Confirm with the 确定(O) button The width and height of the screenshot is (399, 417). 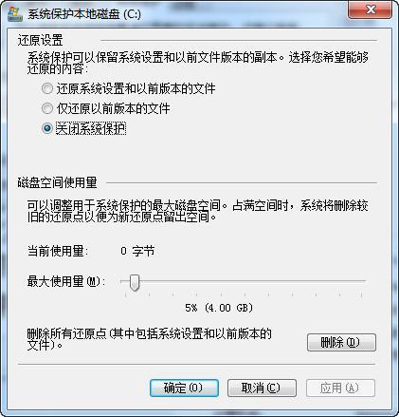tap(184, 388)
